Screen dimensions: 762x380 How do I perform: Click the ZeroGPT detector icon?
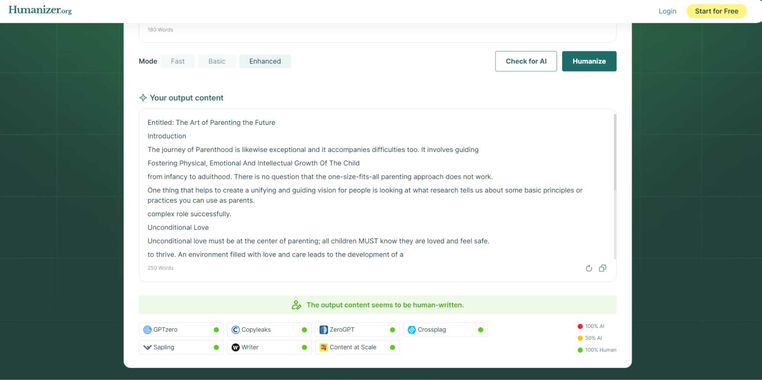click(324, 330)
